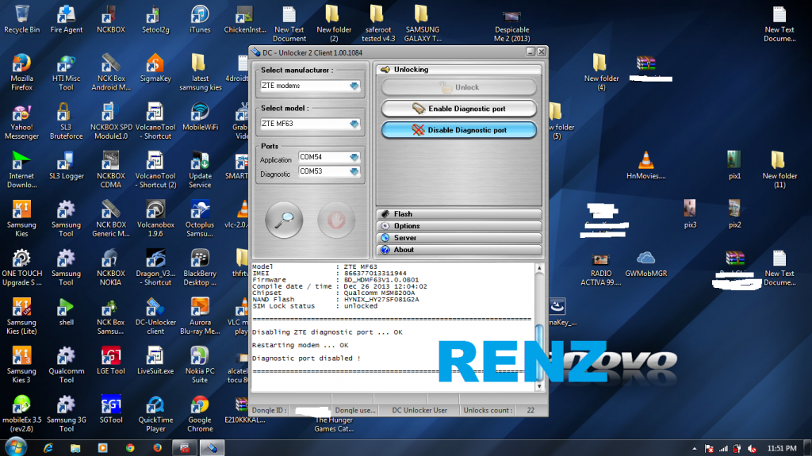812x456 pixels.
Task: Open the Recycle Bin desktop icon
Action: [x=21, y=20]
